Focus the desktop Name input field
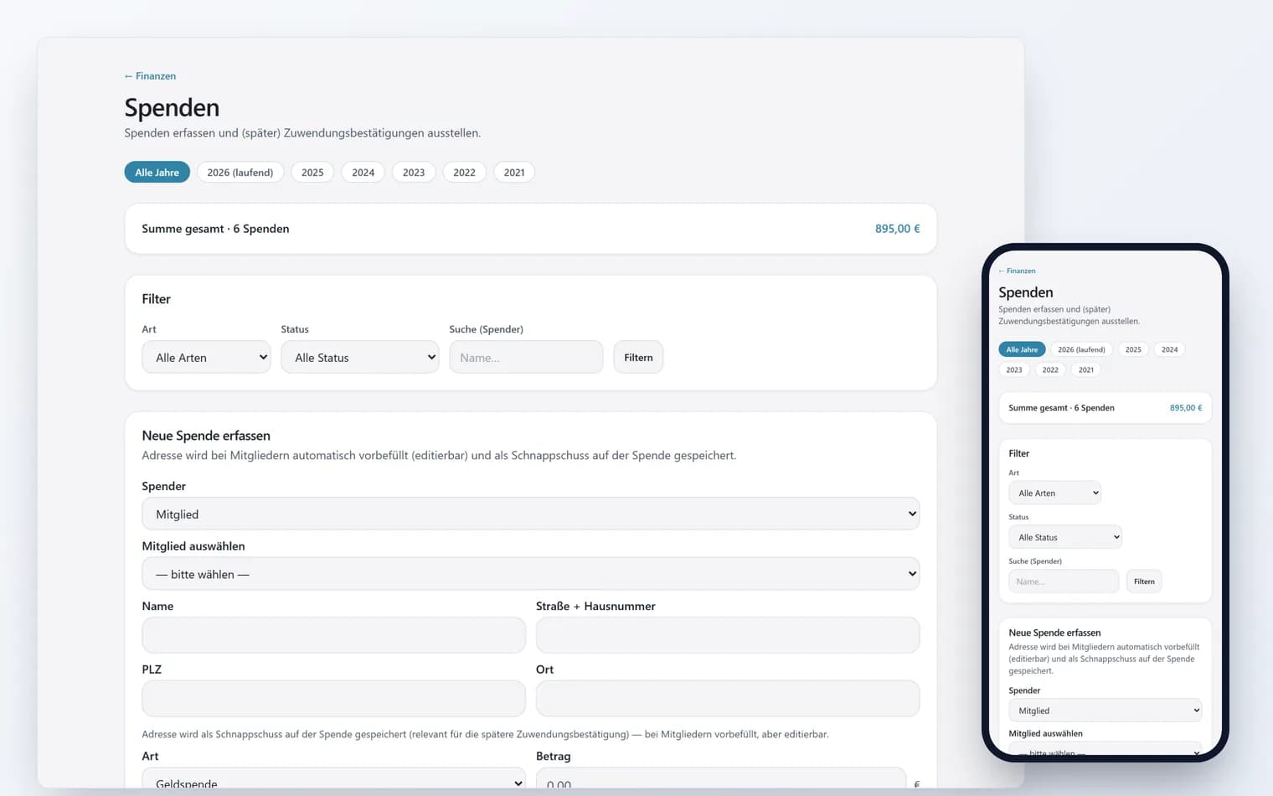Image resolution: width=1273 pixels, height=796 pixels. 334,635
